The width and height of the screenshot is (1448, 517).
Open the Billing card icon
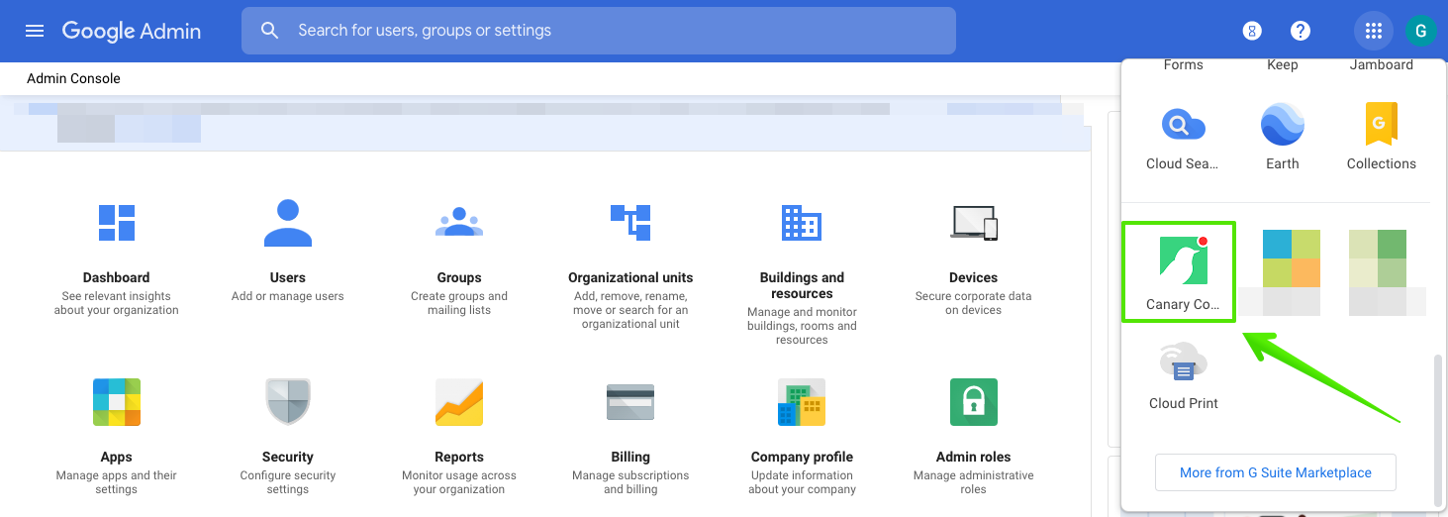coord(630,402)
